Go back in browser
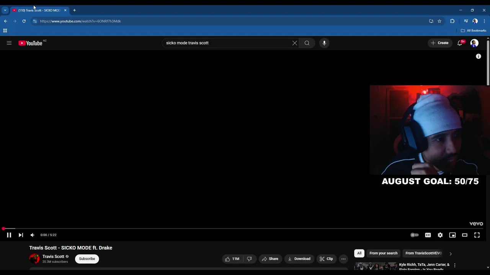 click(5, 21)
